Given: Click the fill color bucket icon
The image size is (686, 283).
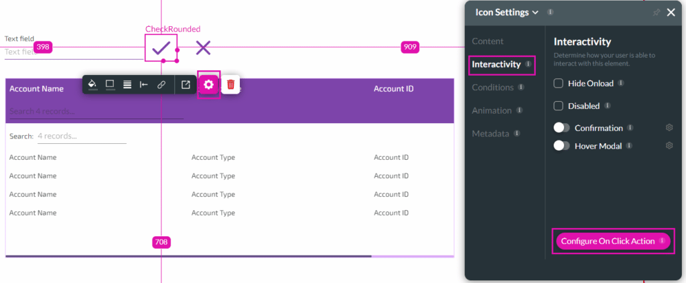Looking at the screenshot, I should 92,84.
